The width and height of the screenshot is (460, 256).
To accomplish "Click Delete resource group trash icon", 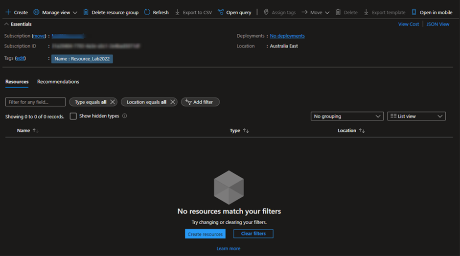I will [x=86, y=12].
